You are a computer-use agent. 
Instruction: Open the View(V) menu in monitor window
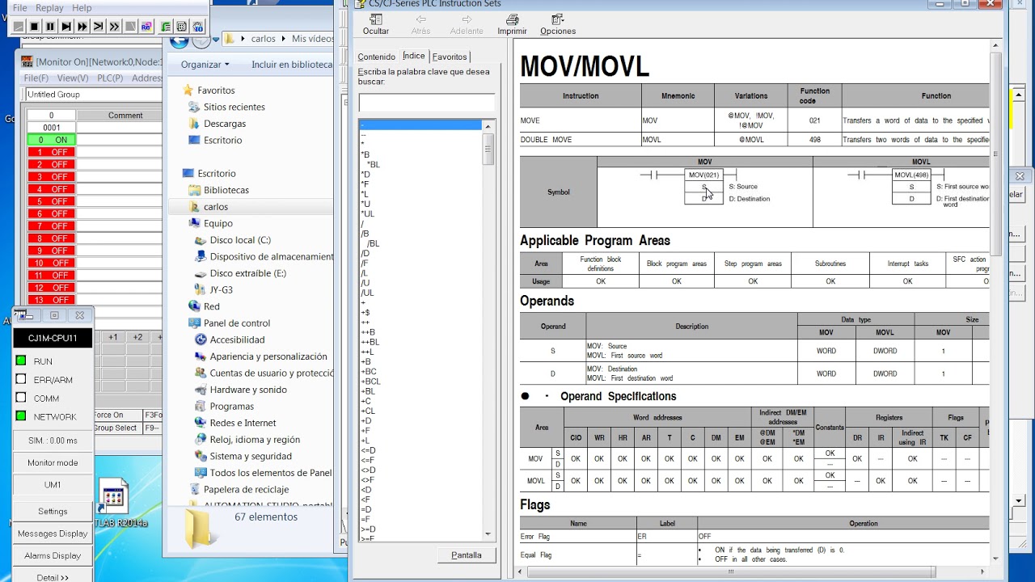tap(73, 78)
